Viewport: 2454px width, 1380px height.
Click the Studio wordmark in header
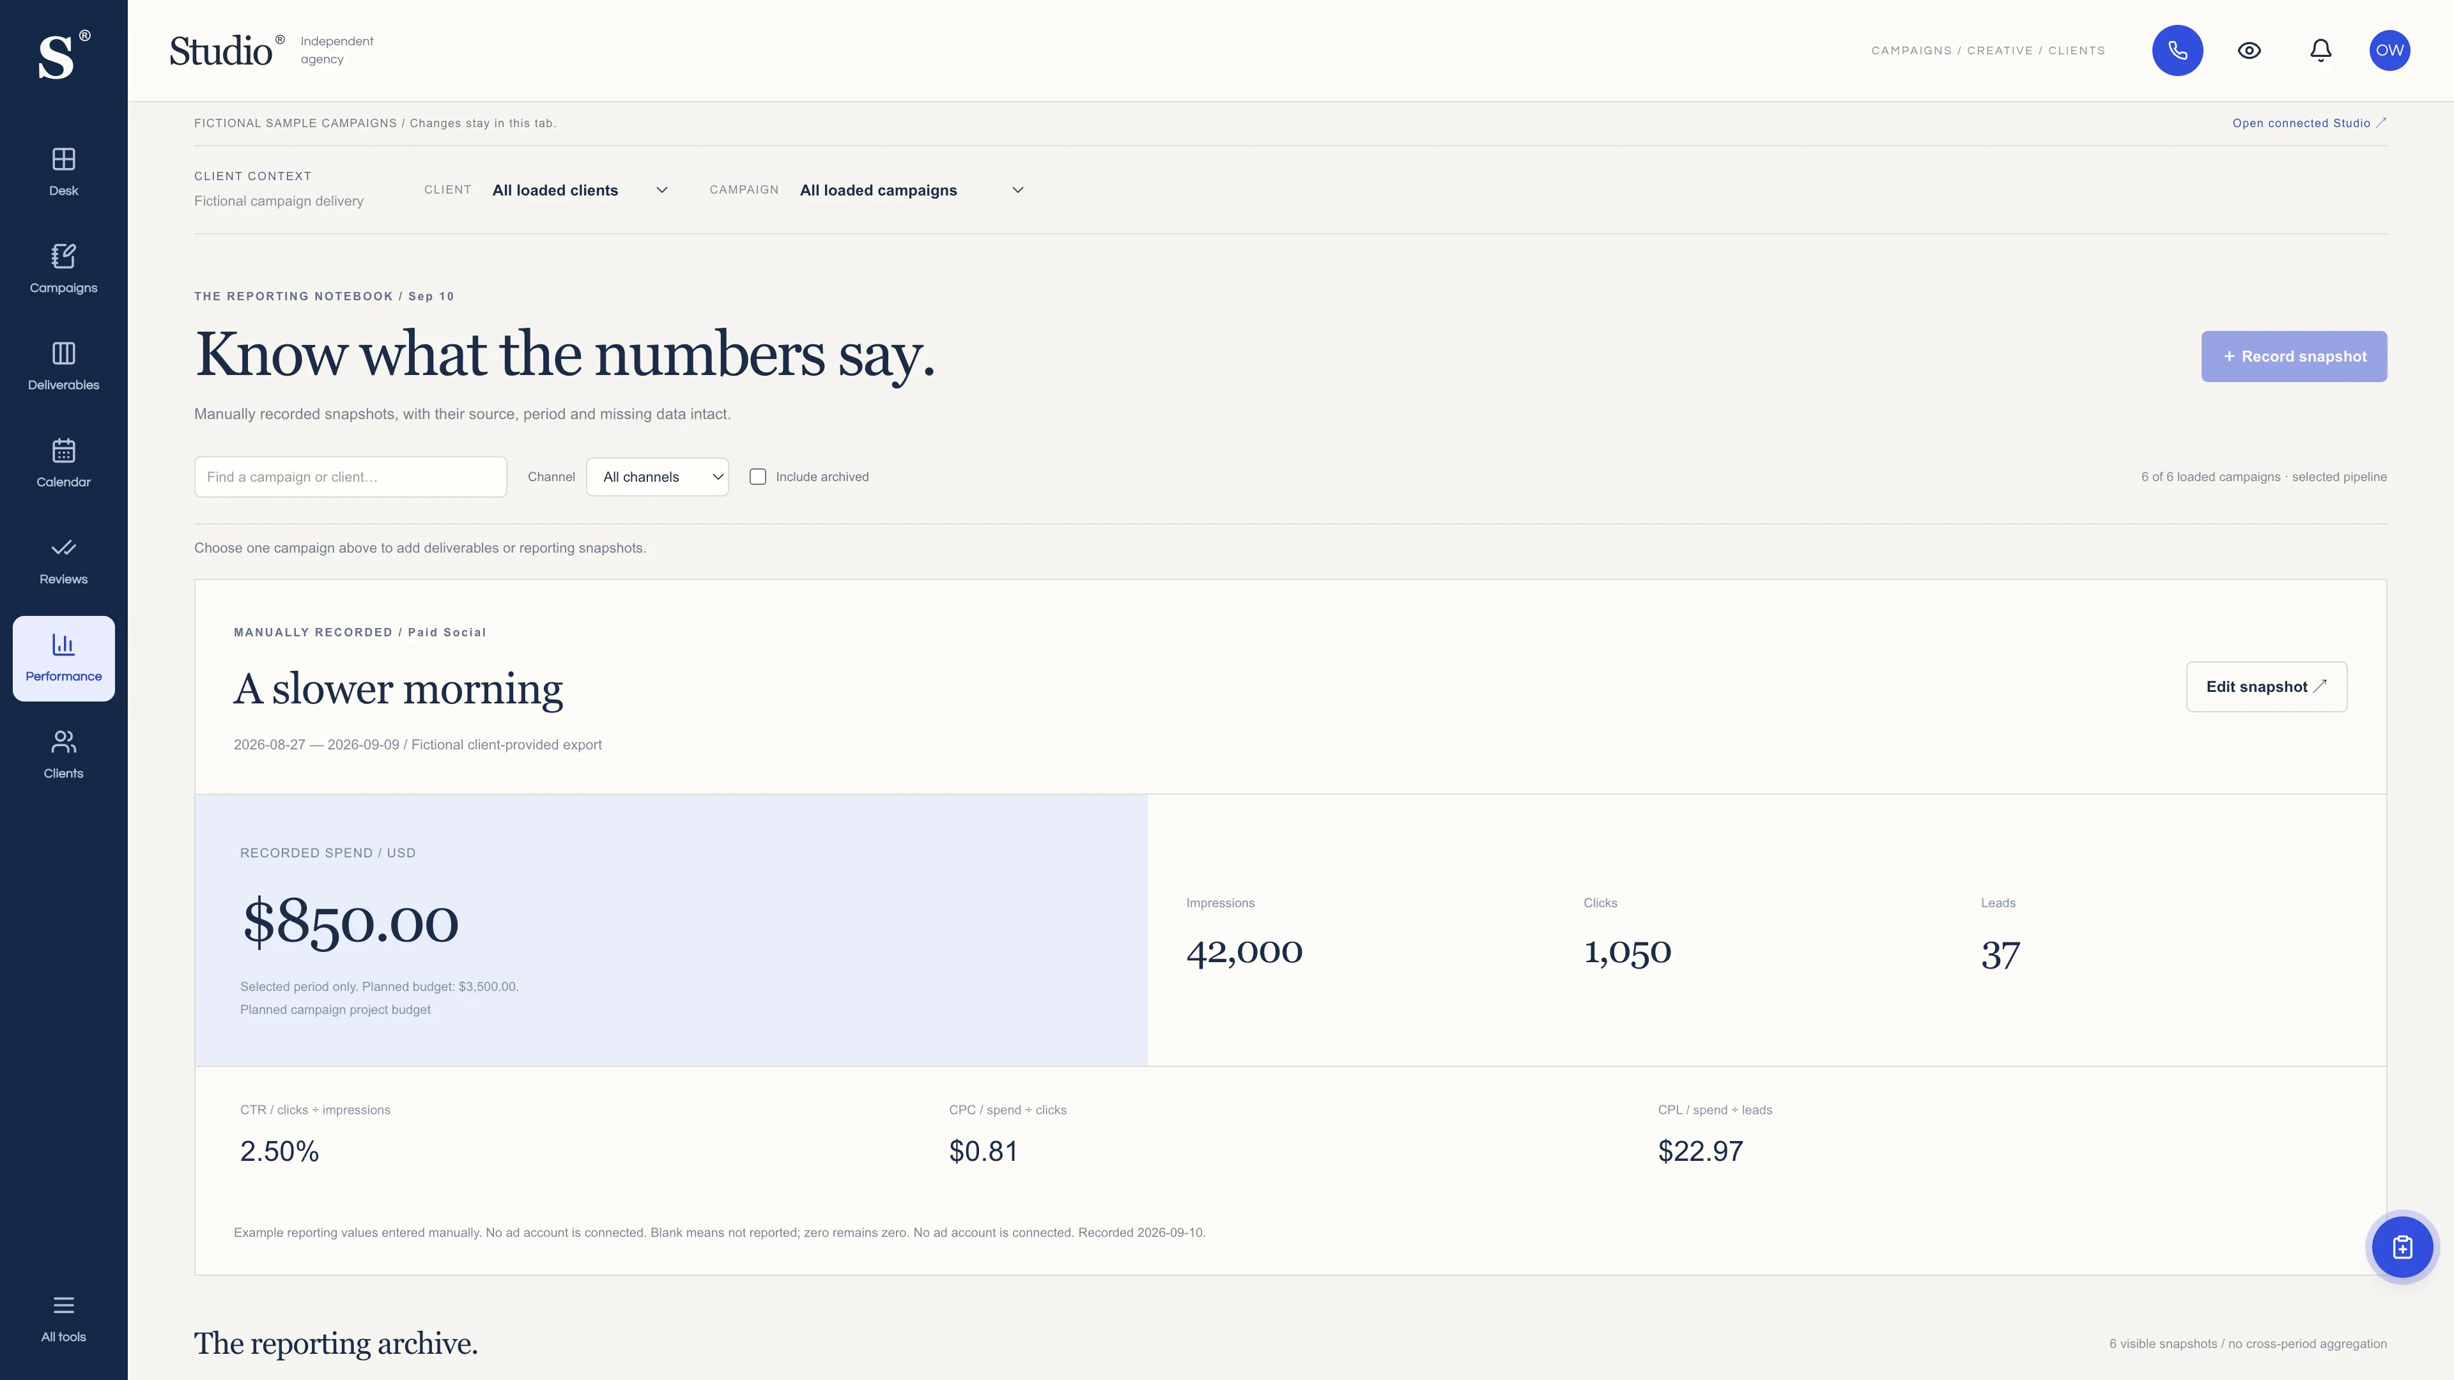227,50
